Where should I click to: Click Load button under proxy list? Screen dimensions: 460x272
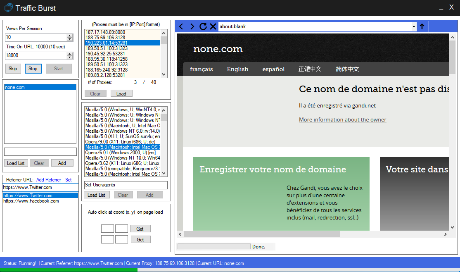click(x=121, y=93)
